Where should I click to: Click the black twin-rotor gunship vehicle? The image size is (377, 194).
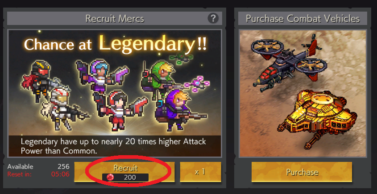tap(290, 63)
